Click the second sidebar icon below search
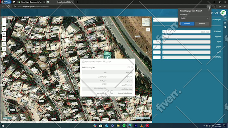The height and width of the screenshot is (128, 228). pos(225,23)
